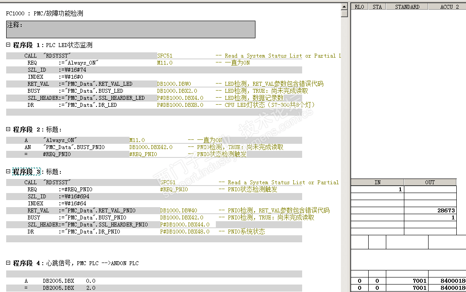
Task: Select the STANDARD column header
Action: [407, 7]
